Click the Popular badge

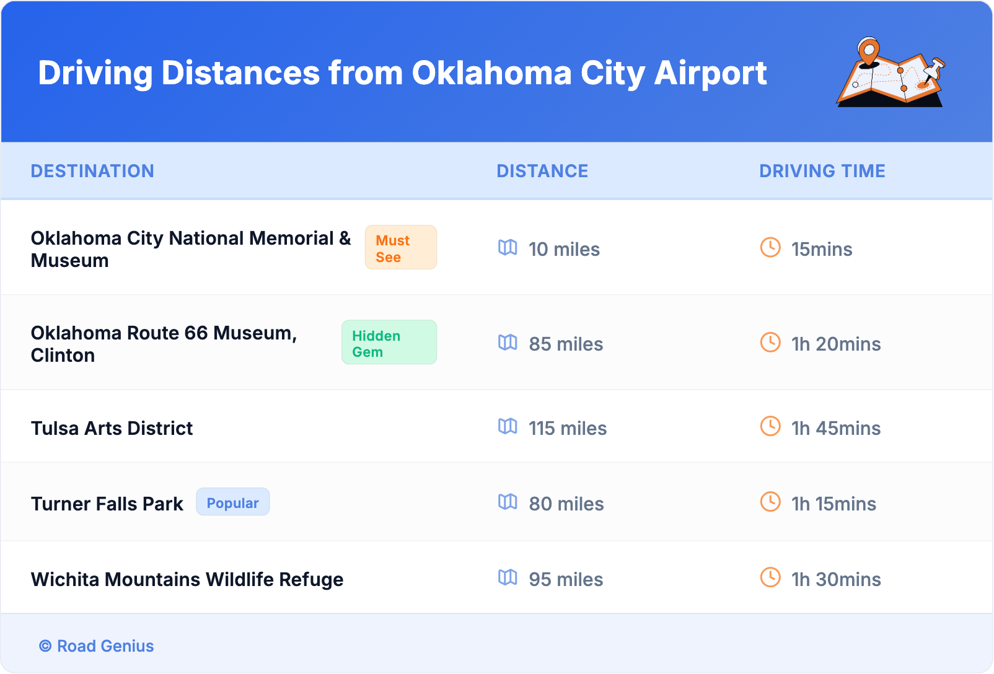pyautogui.click(x=232, y=502)
